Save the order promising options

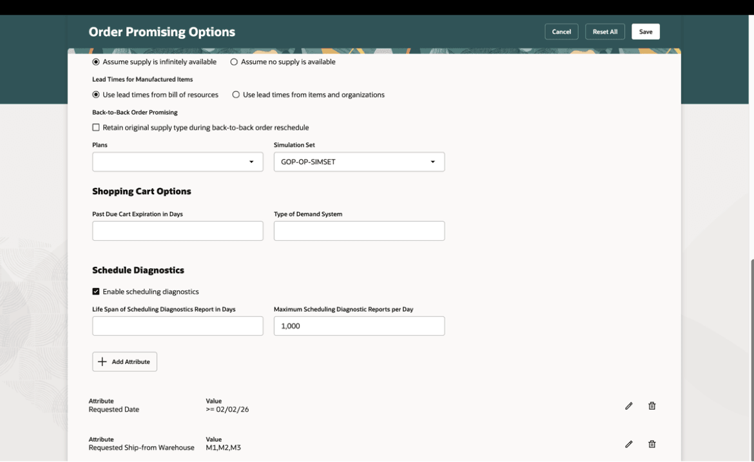(645, 32)
